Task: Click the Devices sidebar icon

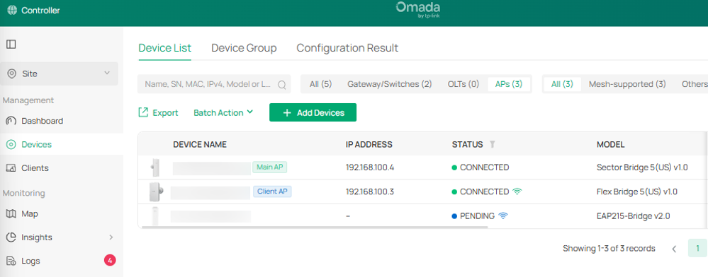Action: point(11,145)
